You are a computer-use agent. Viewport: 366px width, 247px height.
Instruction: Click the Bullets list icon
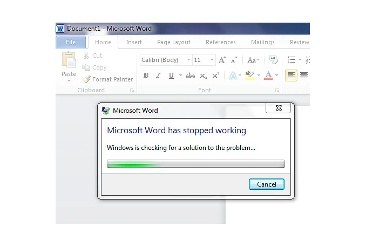click(292, 60)
